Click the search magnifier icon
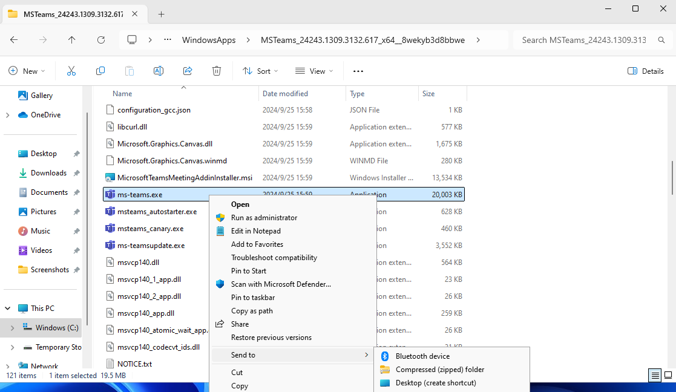The image size is (676, 392). click(x=661, y=40)
